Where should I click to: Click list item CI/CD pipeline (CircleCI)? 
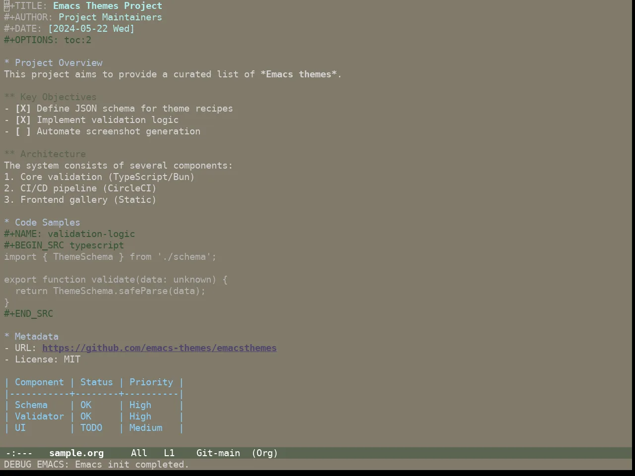pyautogui.click(x=80, y=188)
